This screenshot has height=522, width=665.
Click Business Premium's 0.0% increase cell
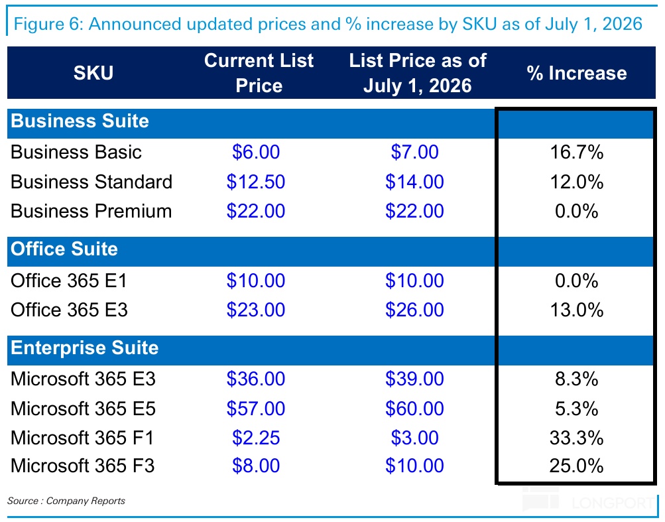click(576, 211)
